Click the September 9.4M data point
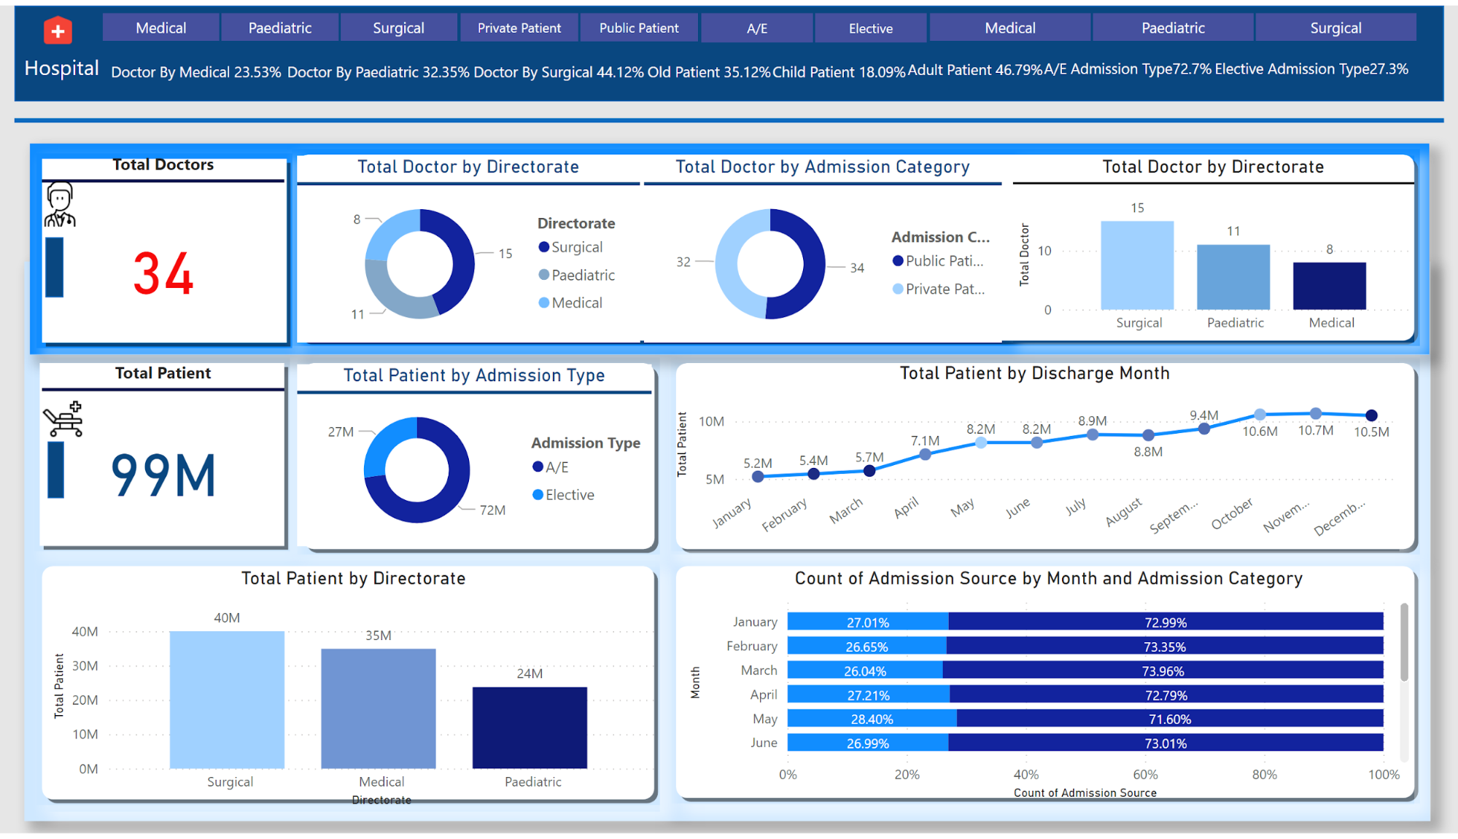This screenshot has height=839, width=1458. (1204, 429)
